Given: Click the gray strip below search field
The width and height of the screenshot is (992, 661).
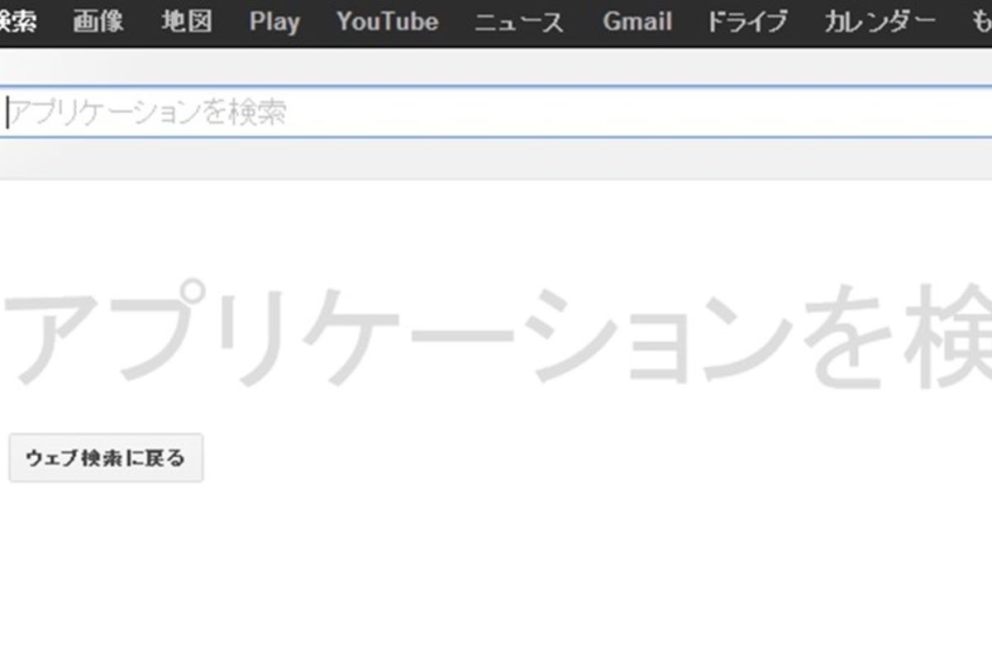Looking at the screenshot, I should pyautogui.click(x=496, y=159).
